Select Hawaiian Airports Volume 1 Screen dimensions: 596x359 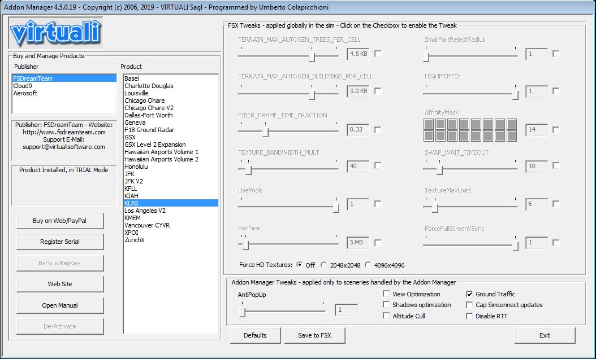[171, 152]
